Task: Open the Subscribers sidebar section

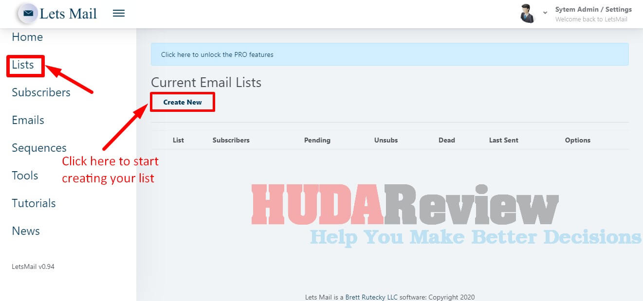Action: 41,92
